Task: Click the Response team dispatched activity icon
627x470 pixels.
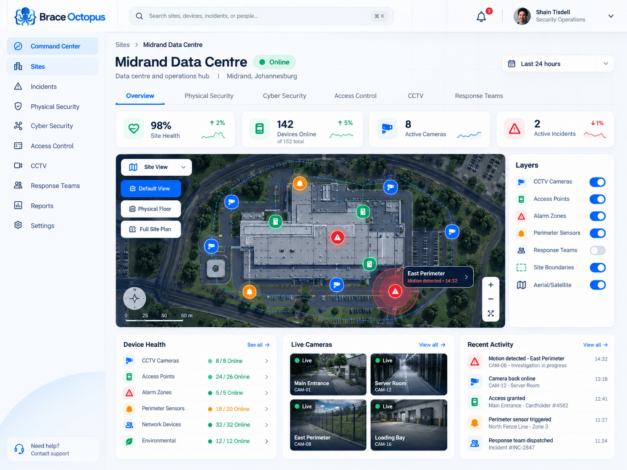Action: pos(475,444)
